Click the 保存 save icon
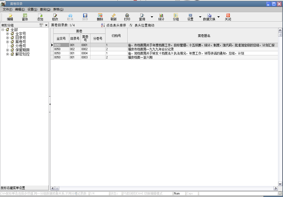283x197 pixels. pos(85,16)
